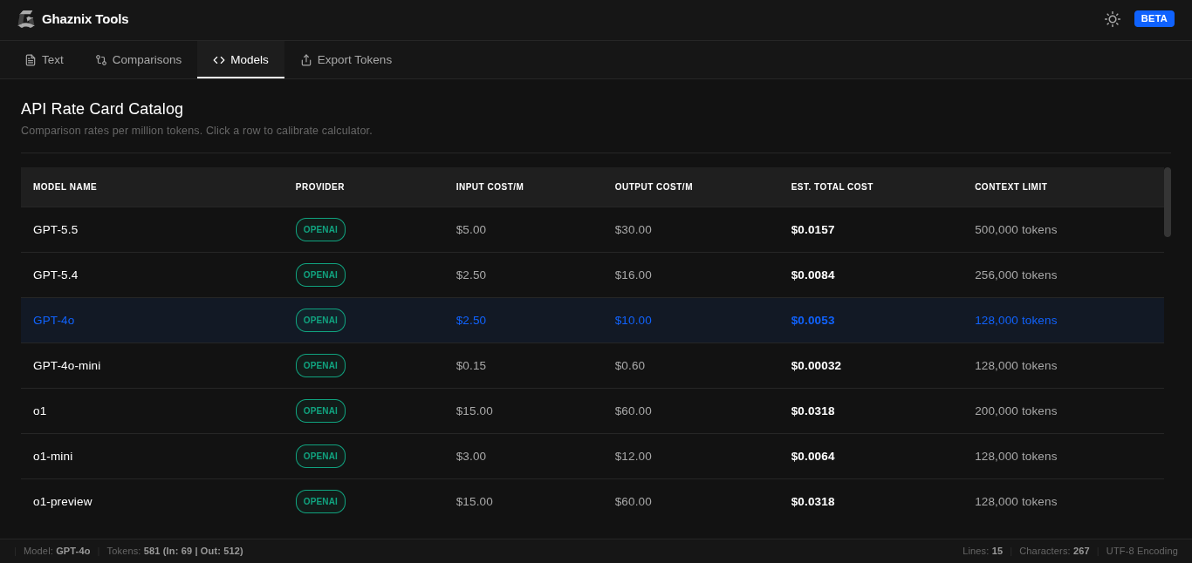
Task: Click the Ghaznix Tools logo icon
Action: click(x=26, y=19)
